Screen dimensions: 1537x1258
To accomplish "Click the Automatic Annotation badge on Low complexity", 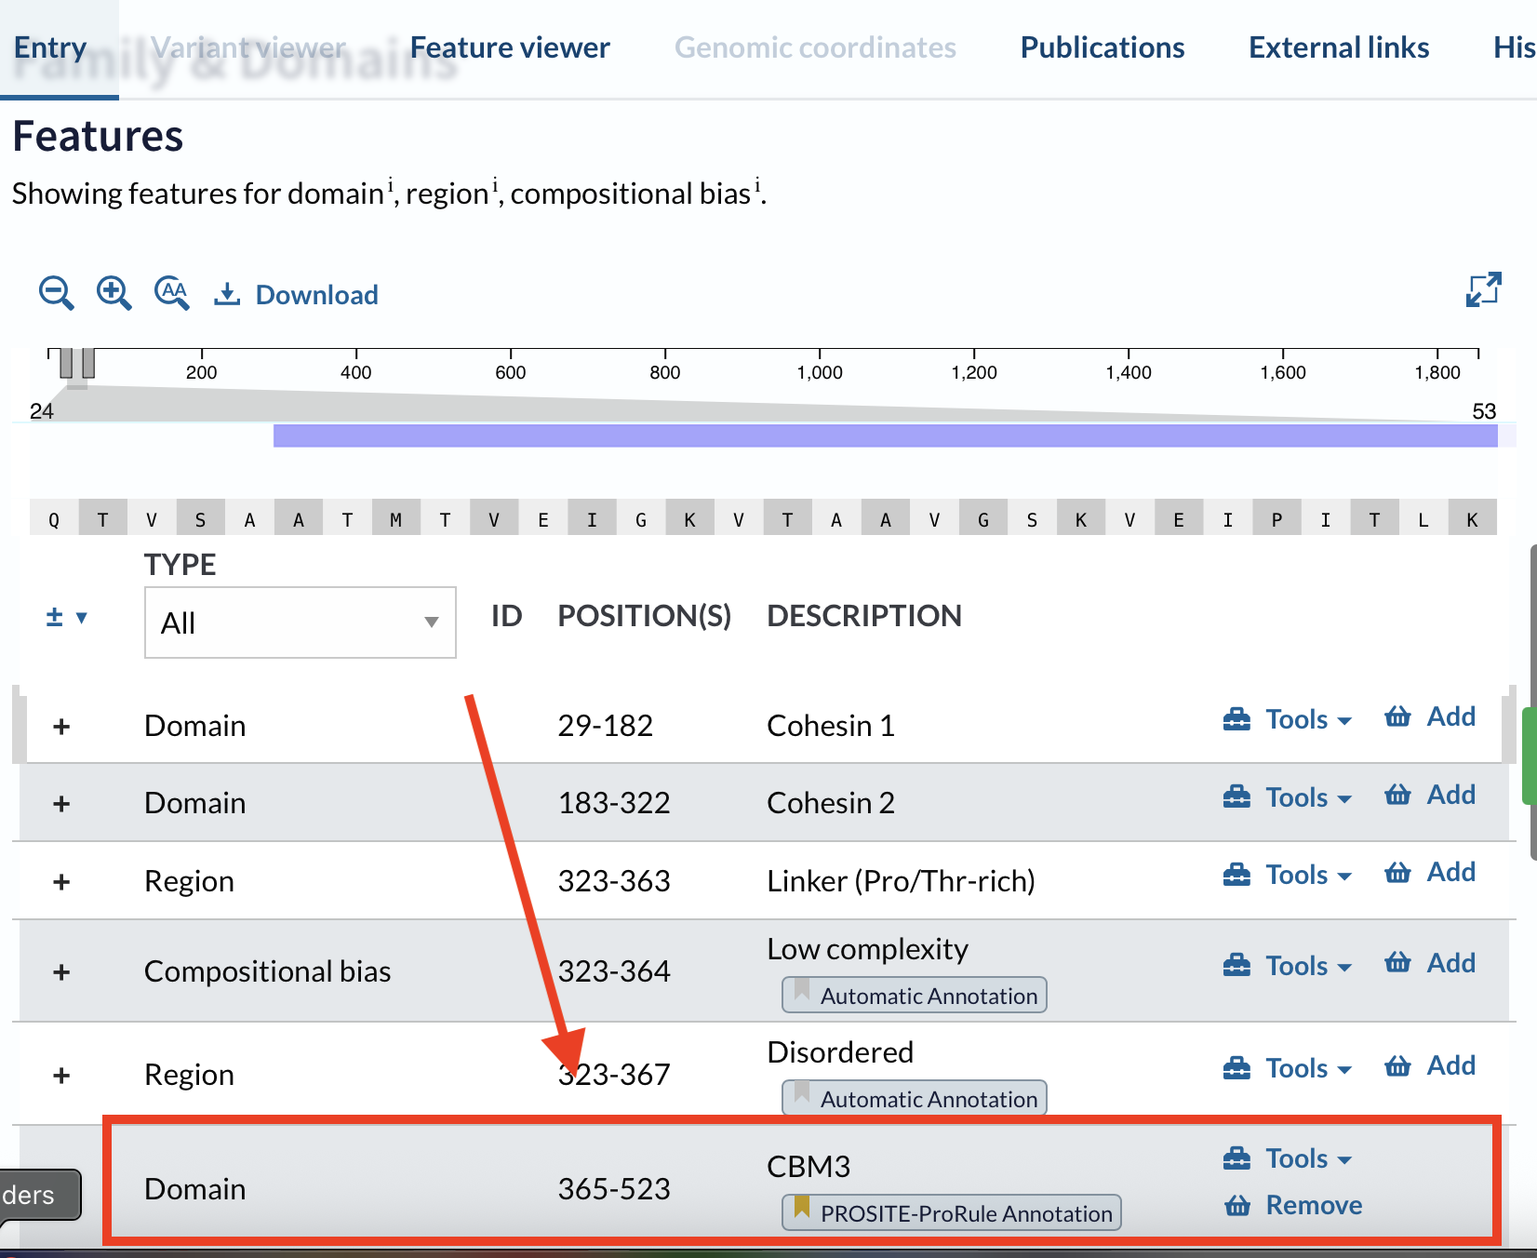I will (x=913, y=995).
